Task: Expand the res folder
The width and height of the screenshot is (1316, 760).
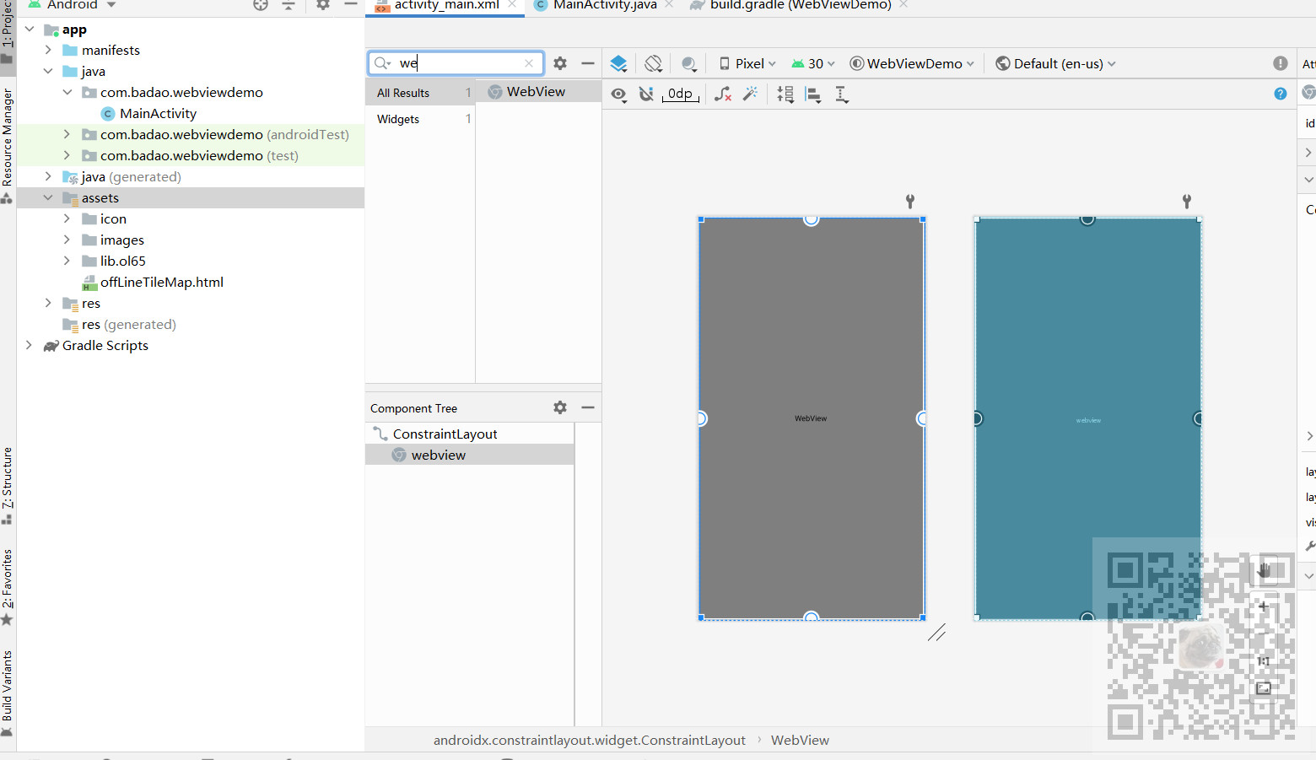Action: point(48,303)
